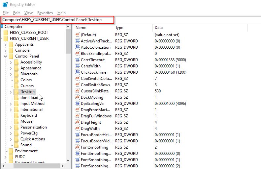Open the File menu
261x169 pixels.
6,13
